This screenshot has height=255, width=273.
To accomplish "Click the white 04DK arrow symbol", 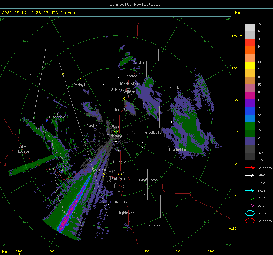I will 250,176.
